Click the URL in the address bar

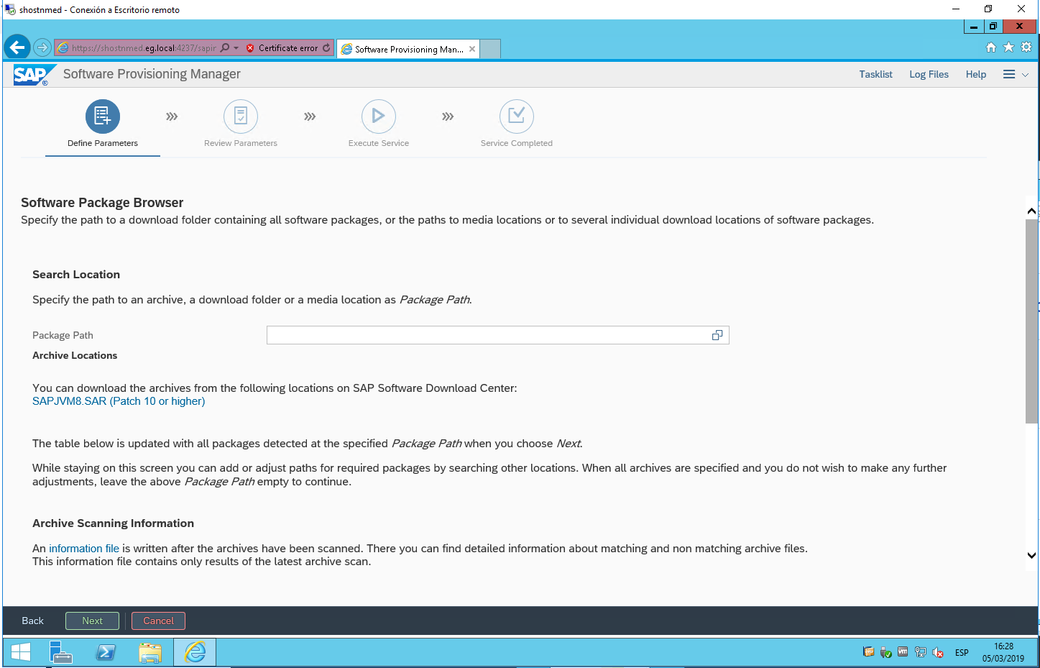tap(144, 48)
